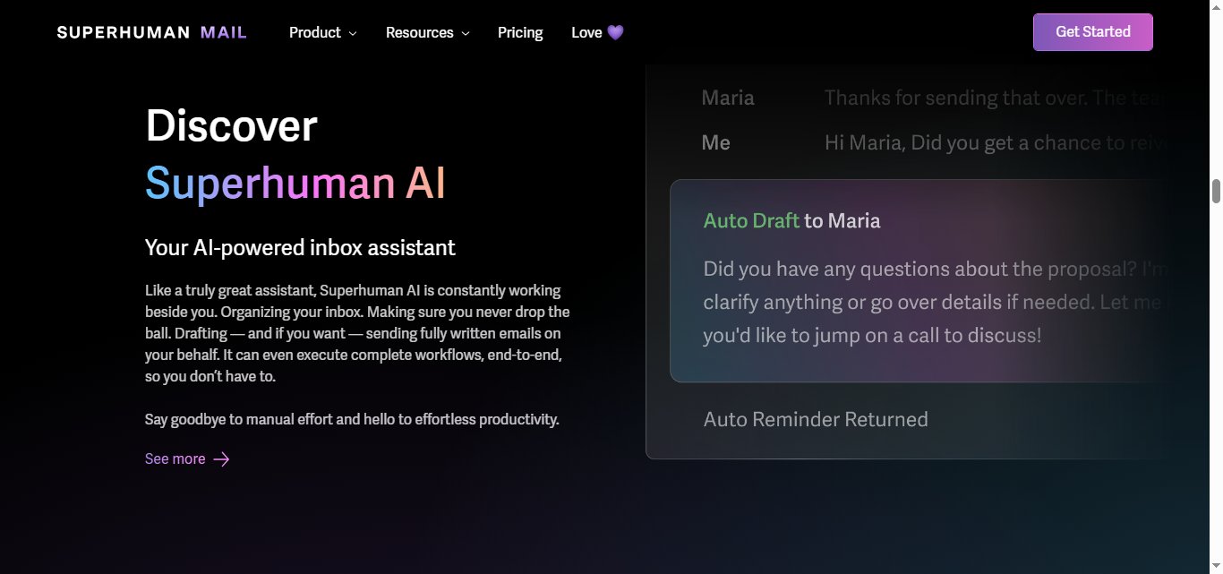This screenshot has height=574, width=1223.
Task: Click the Auto Reminder Returned indicator
Action: [x=815, y=419]
